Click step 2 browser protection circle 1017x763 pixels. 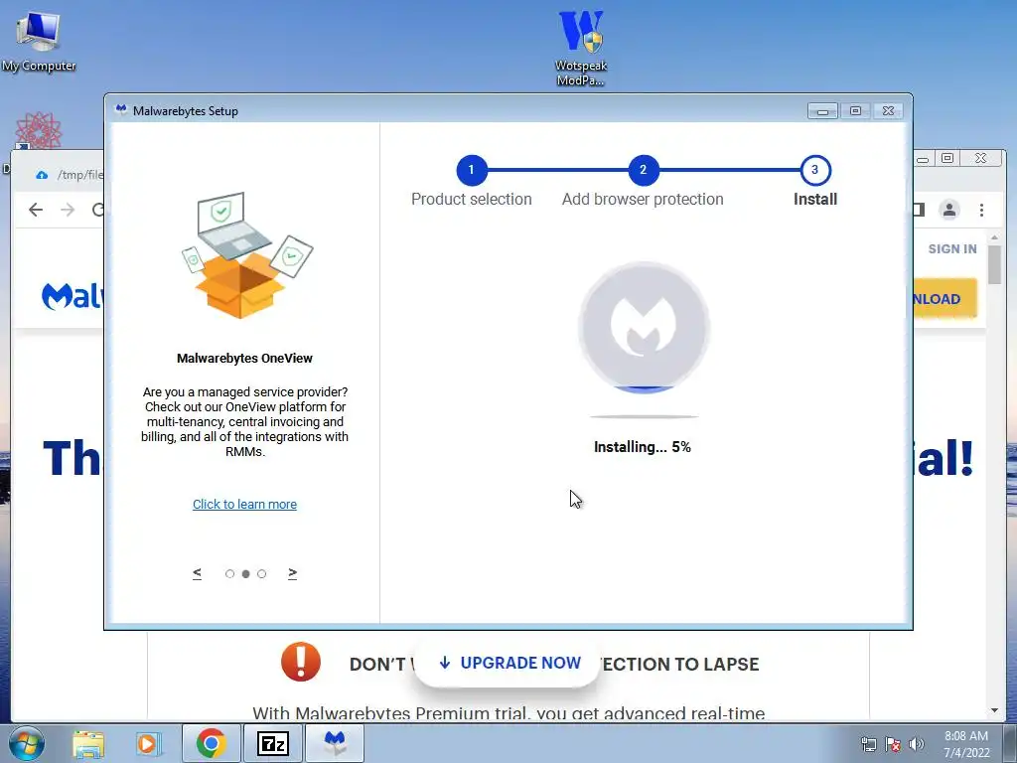pos(643,170)
